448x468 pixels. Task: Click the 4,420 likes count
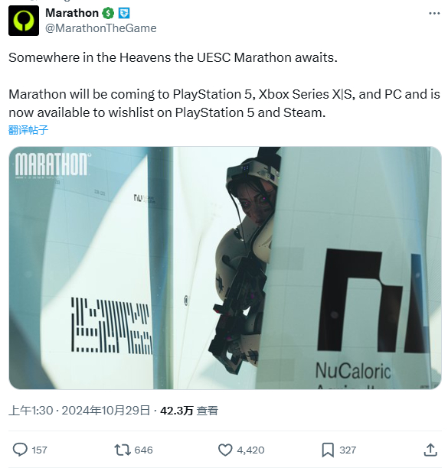coord(250,450)
